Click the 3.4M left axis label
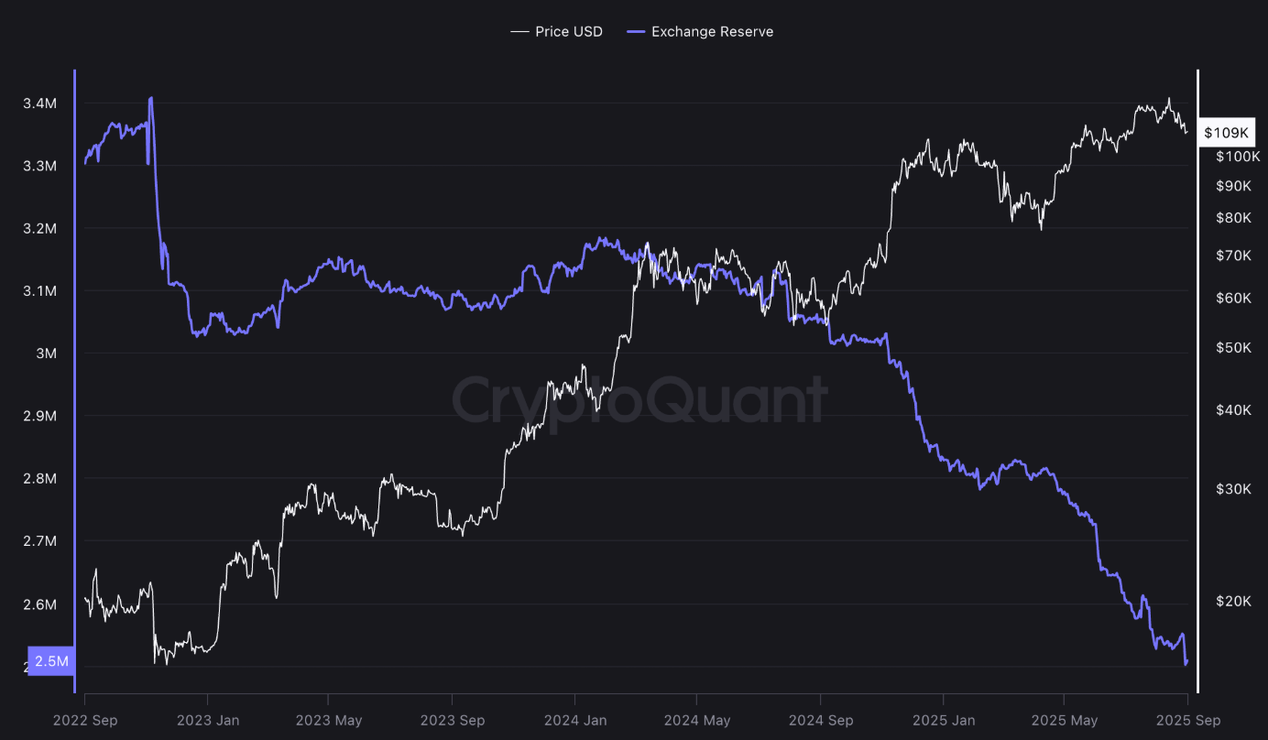 [x=40, y=103]
